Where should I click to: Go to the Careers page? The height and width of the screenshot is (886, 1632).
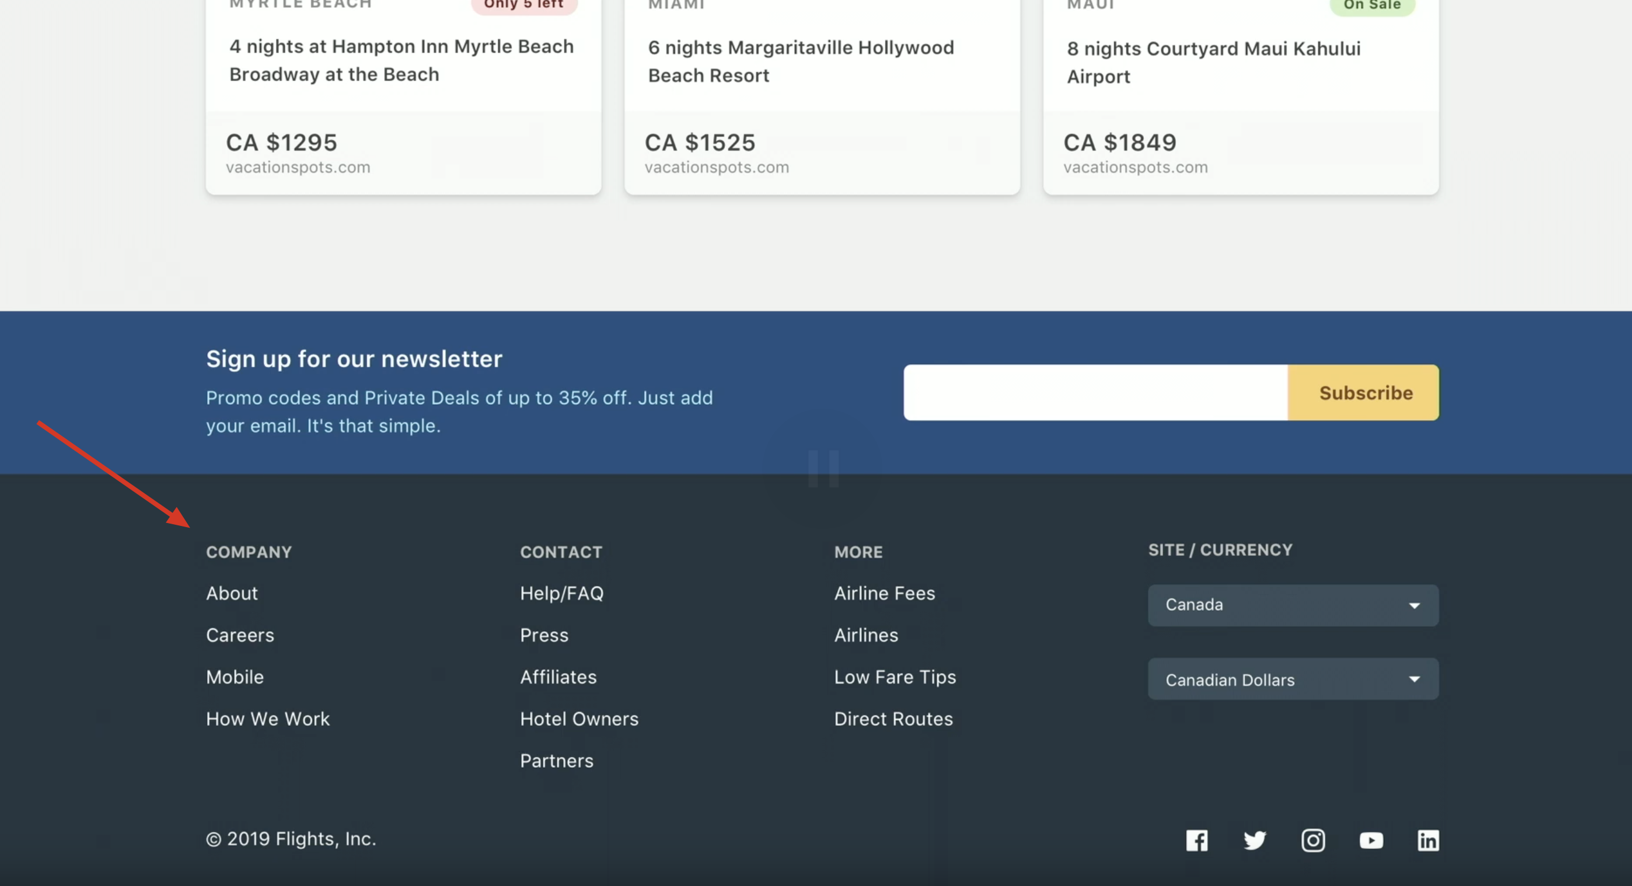coord(240,635)
